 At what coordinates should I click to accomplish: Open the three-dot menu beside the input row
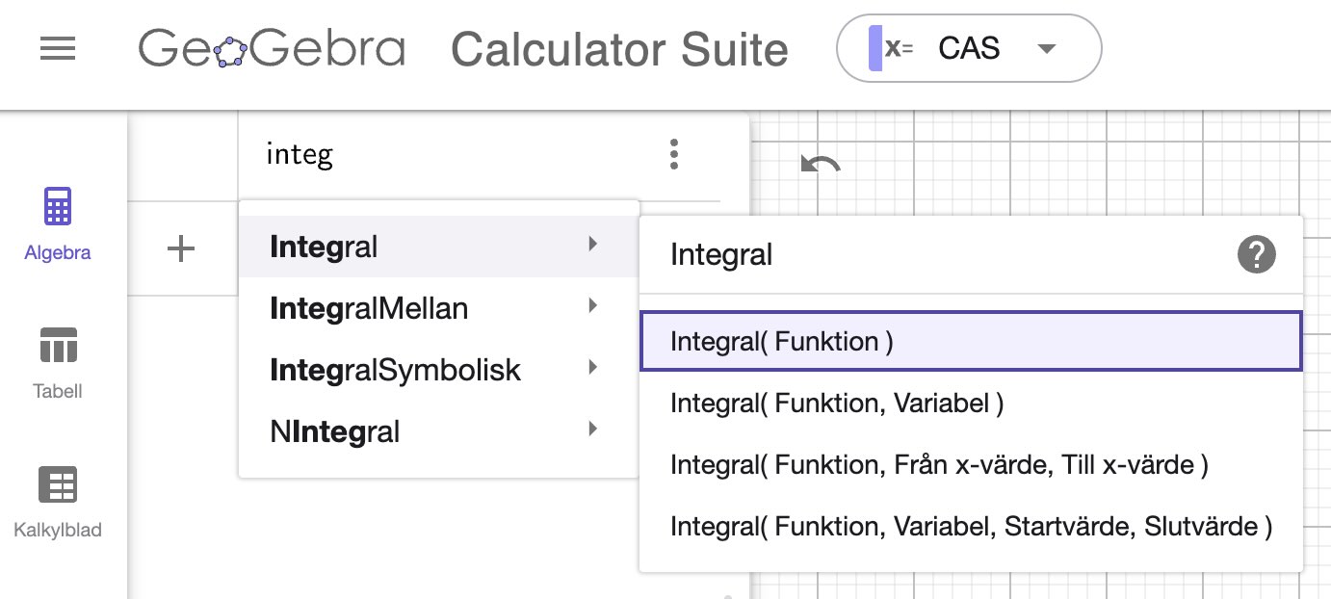(x=673, y=153)
